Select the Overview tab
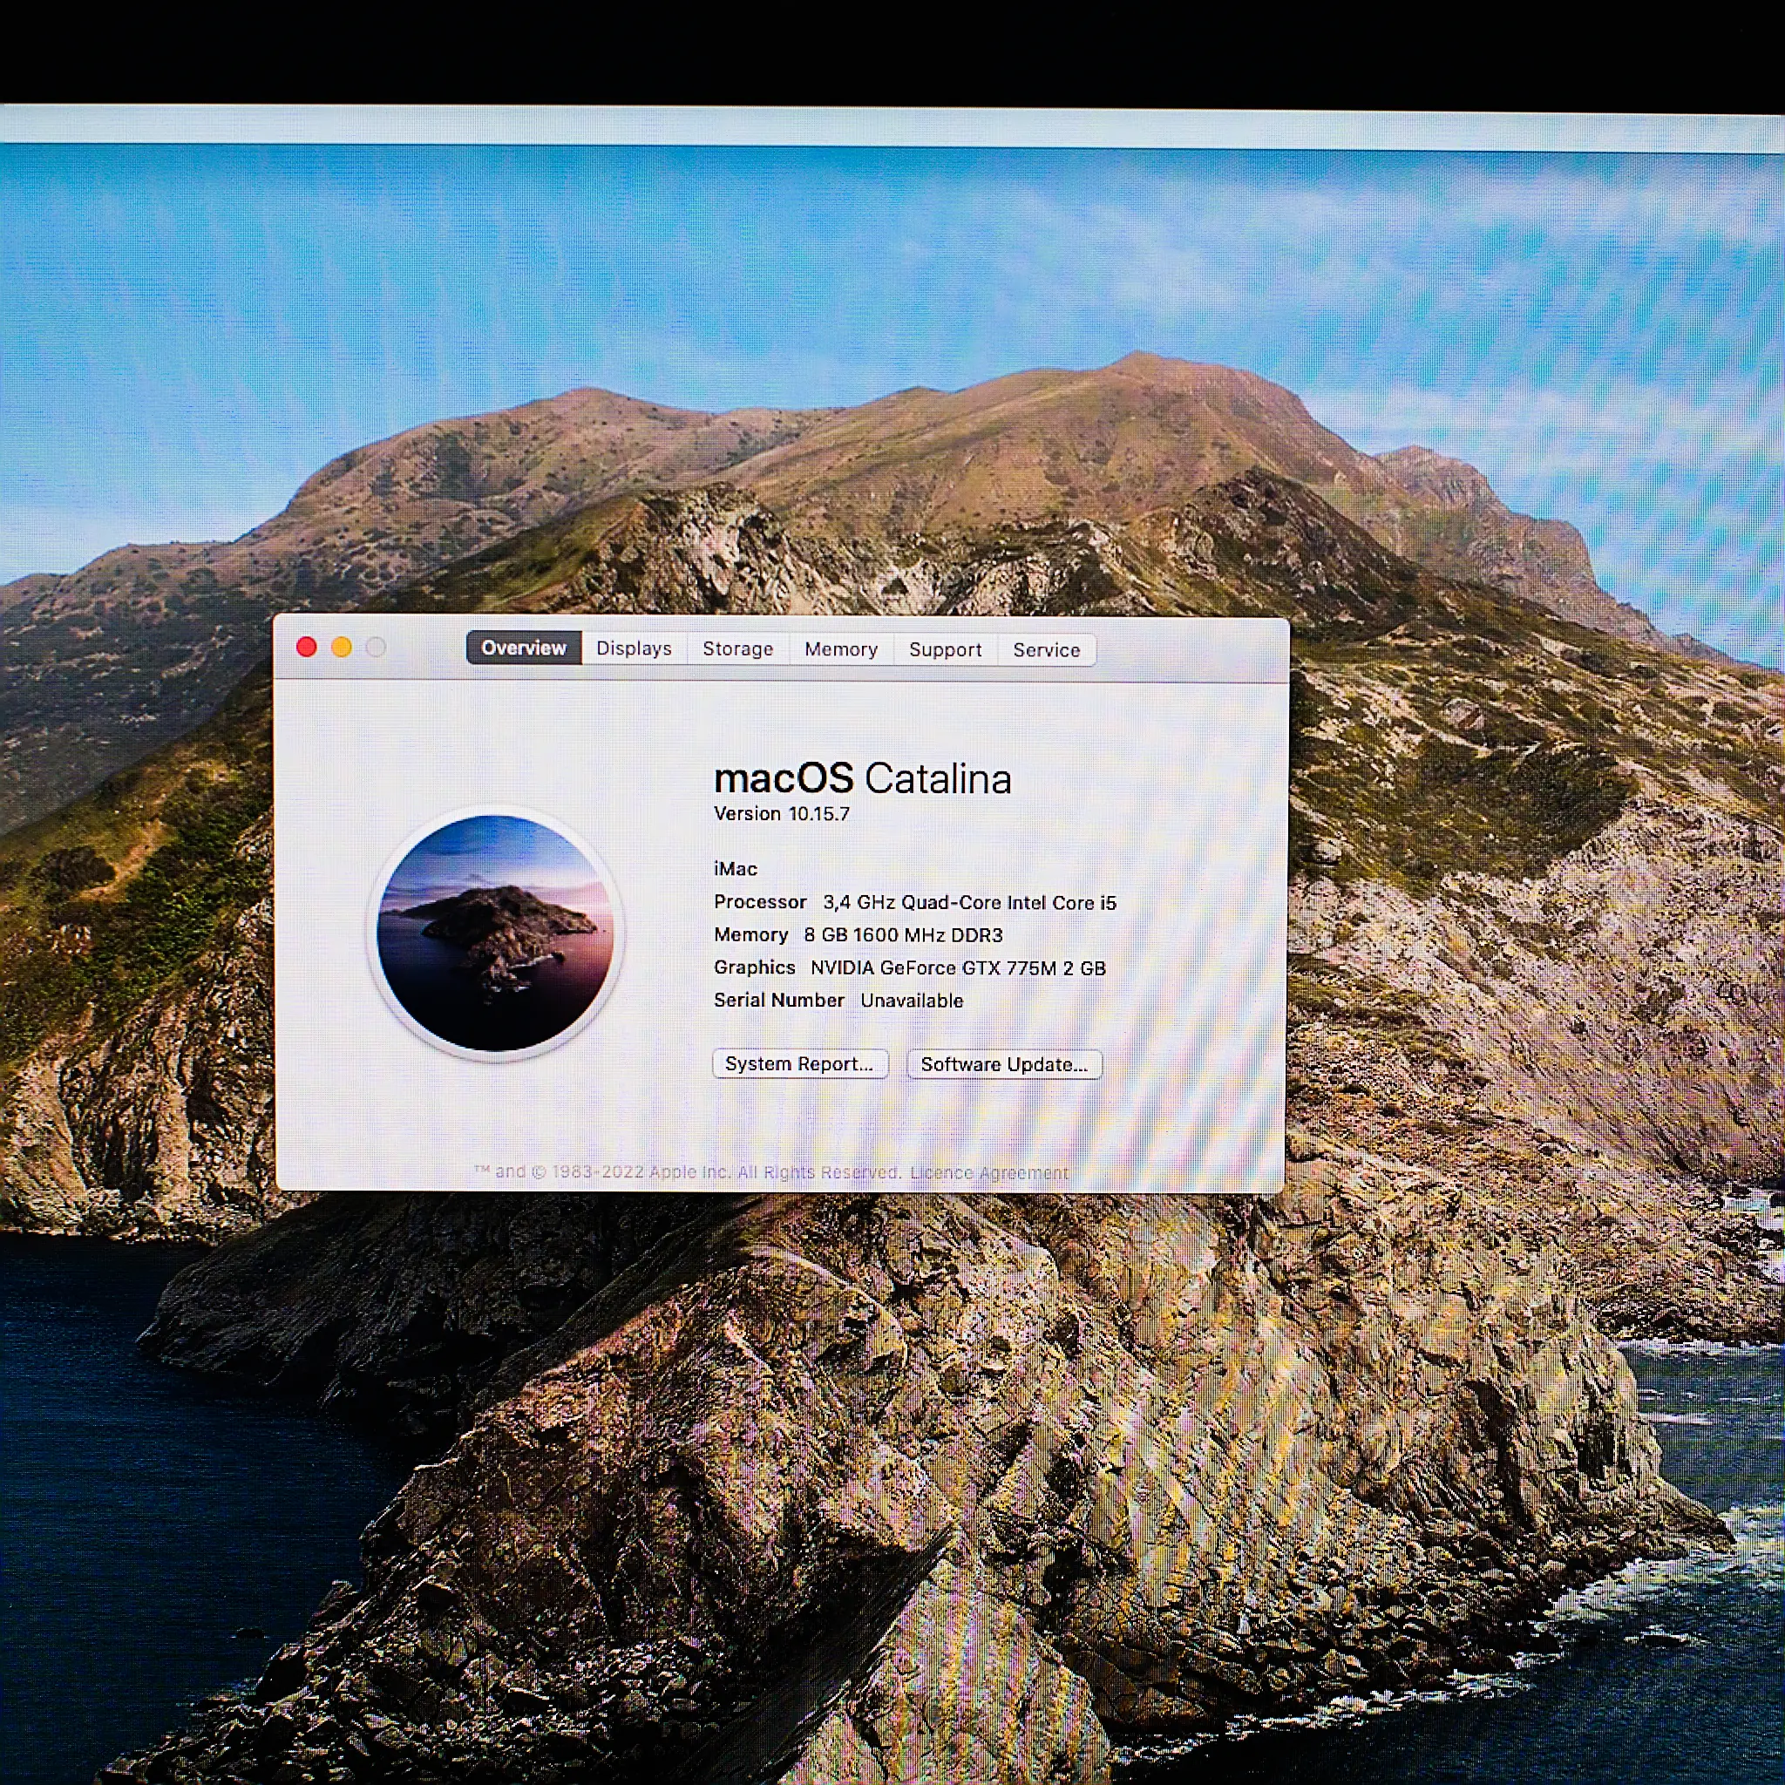 523,648
